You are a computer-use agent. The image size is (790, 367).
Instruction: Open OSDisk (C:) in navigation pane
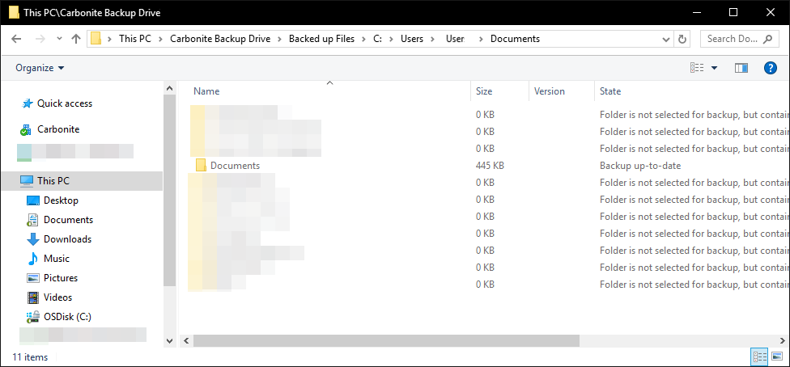tap(67, 317)
